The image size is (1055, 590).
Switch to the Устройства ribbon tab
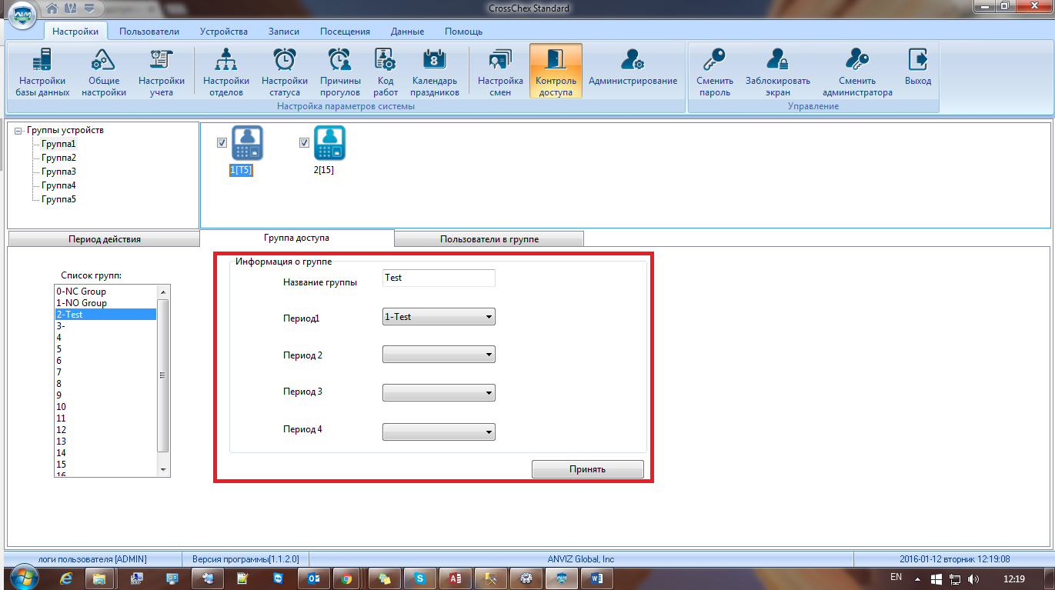224,32
